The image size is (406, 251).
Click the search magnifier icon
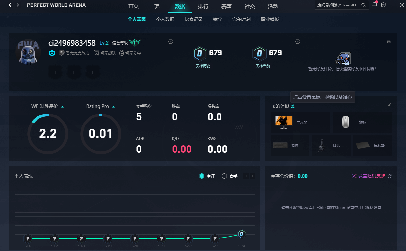click(363, 5)
